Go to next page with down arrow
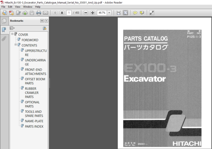 click(62, 13)
